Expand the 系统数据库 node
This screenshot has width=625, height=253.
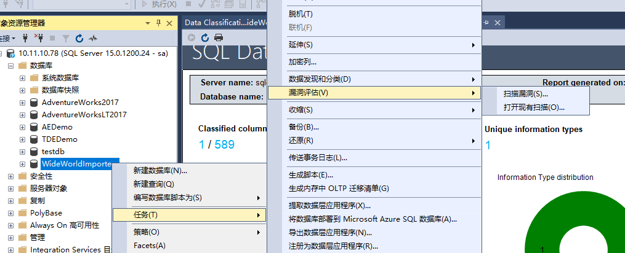22,78
